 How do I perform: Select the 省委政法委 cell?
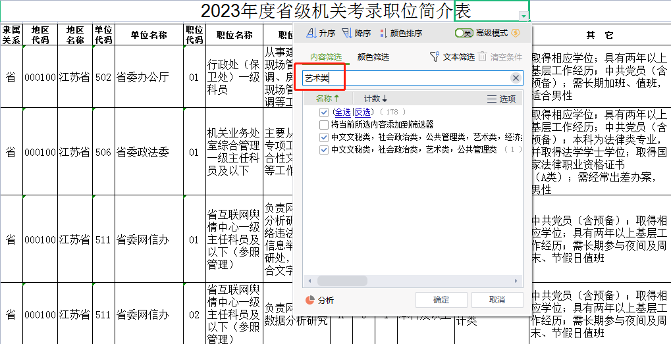click(x=149, y=152)
